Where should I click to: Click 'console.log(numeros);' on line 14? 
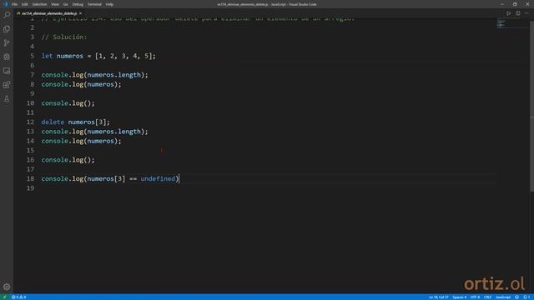[x=82, y=141]
